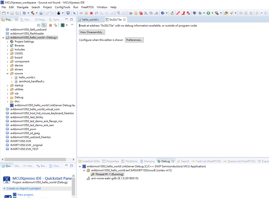Click the Preferences button

pos(134,40)
